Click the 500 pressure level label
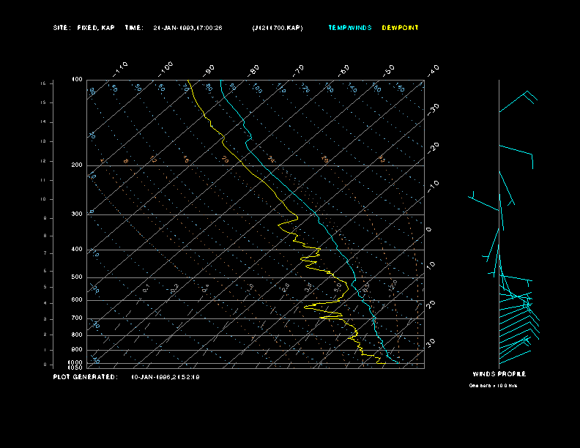 77,277
